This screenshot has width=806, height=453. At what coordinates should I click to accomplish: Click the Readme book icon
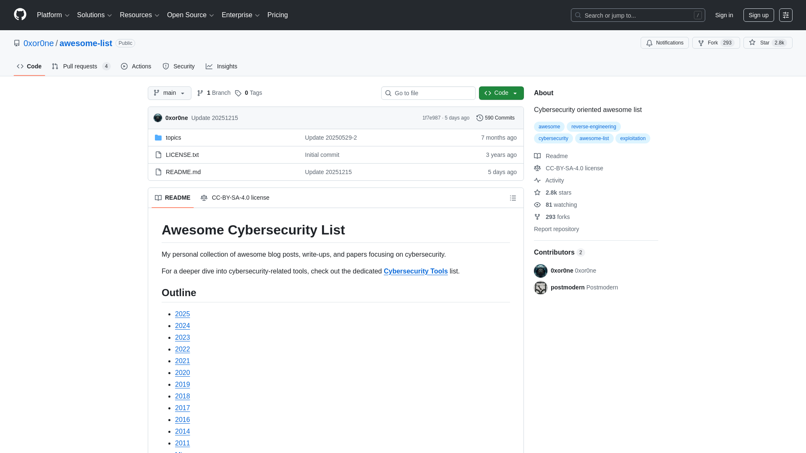pyautogui.click(x=537, y=156)
